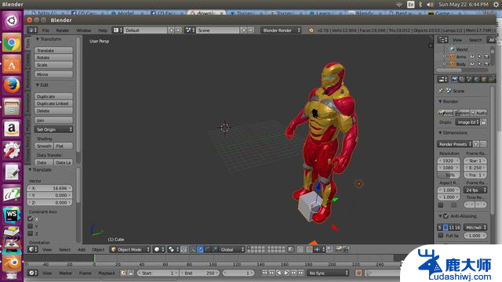
Task: Open the Blender Render engine dropdown
Action: point(281,31)
